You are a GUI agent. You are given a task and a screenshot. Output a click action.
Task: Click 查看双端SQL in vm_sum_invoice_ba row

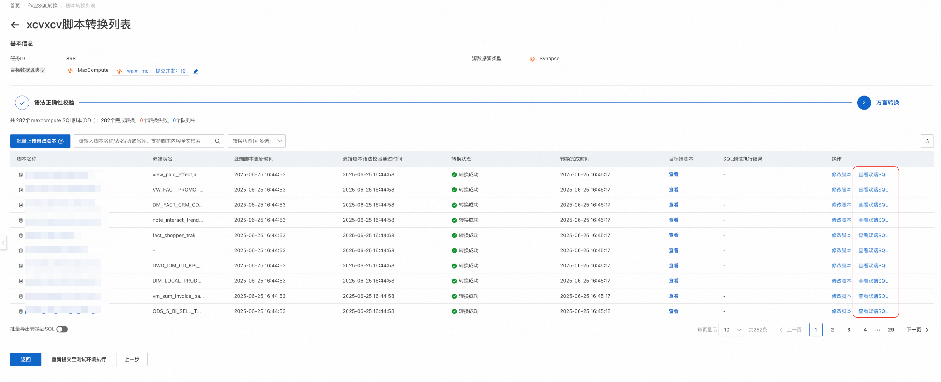pos(873,296)
